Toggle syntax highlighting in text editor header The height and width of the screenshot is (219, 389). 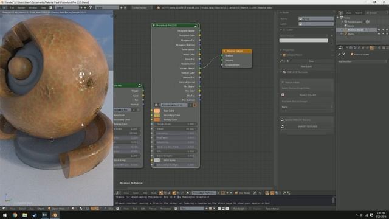pos(227,209)
